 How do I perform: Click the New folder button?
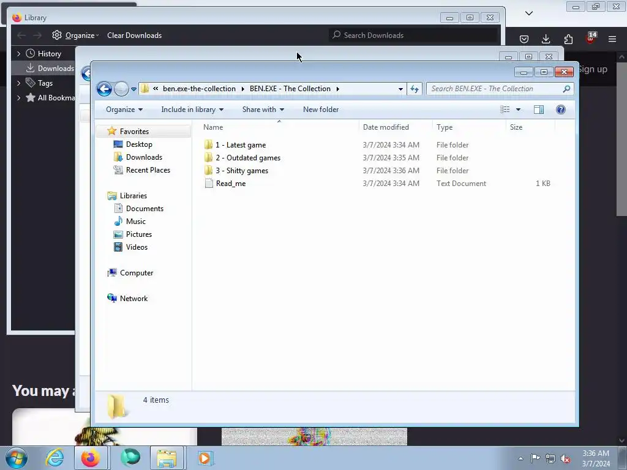pos(321,110)
